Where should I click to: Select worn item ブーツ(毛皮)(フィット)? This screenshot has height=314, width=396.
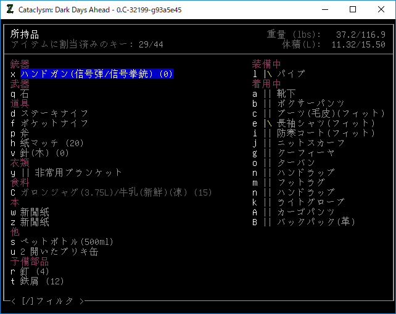click(322, 114)
